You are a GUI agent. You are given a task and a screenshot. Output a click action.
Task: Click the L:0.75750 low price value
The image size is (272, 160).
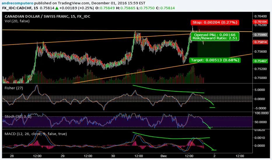tap(146, 8)
